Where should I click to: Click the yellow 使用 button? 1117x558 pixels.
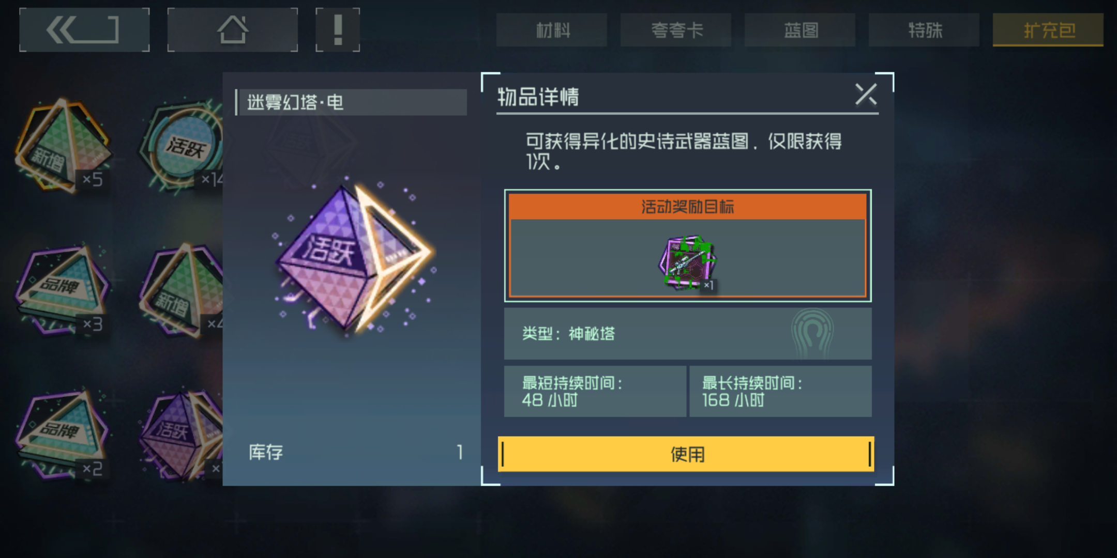click(686, 454)
